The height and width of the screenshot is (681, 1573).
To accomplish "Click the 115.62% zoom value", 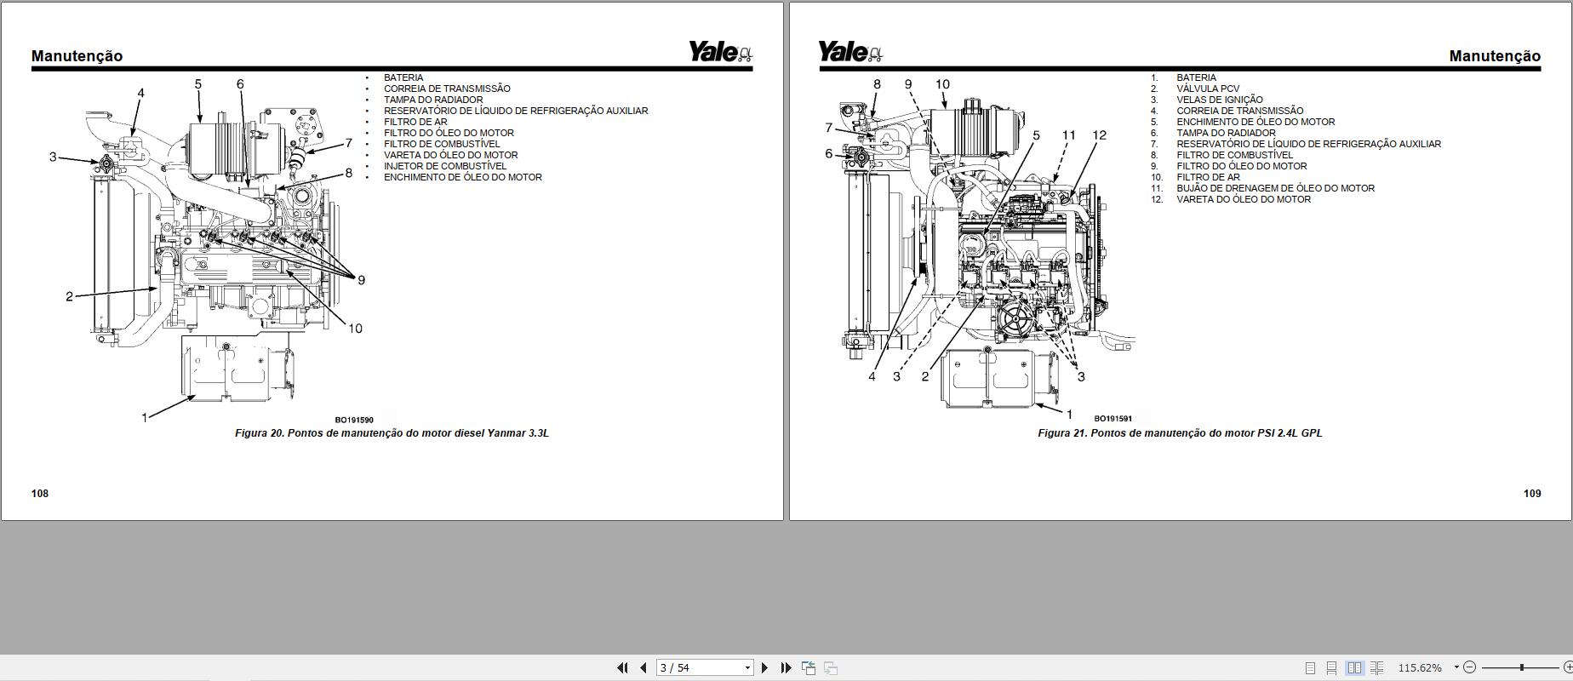I will pos(1420,668).
